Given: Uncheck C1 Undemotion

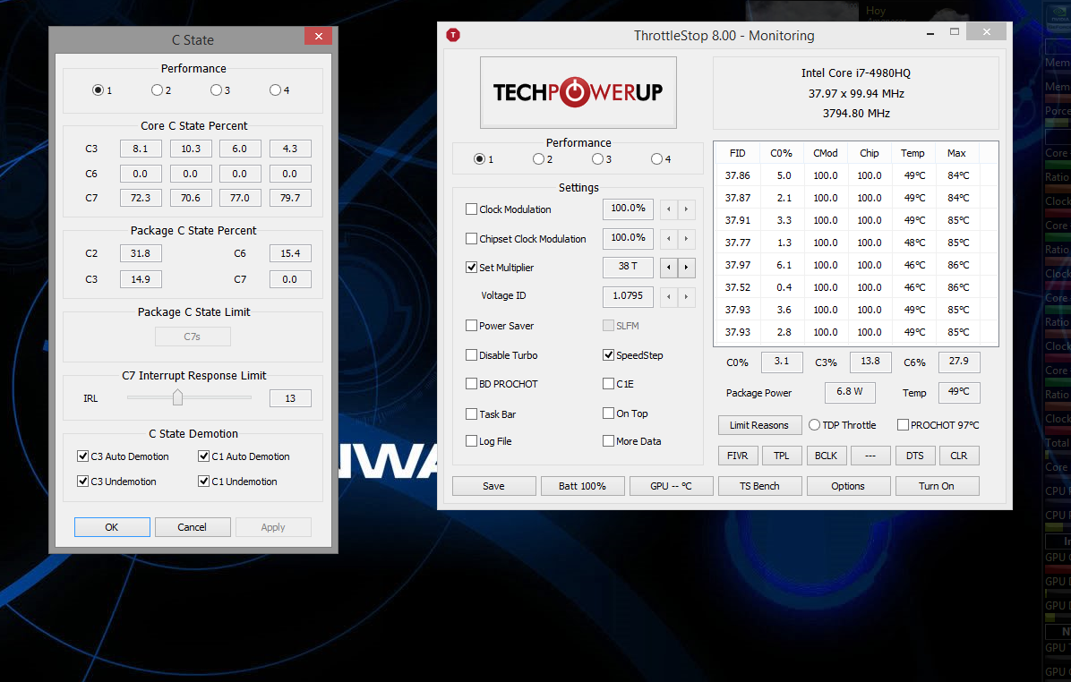Looking at the screenshot, I should [203, 482].
